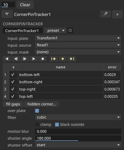Click the Clear button

25,5
